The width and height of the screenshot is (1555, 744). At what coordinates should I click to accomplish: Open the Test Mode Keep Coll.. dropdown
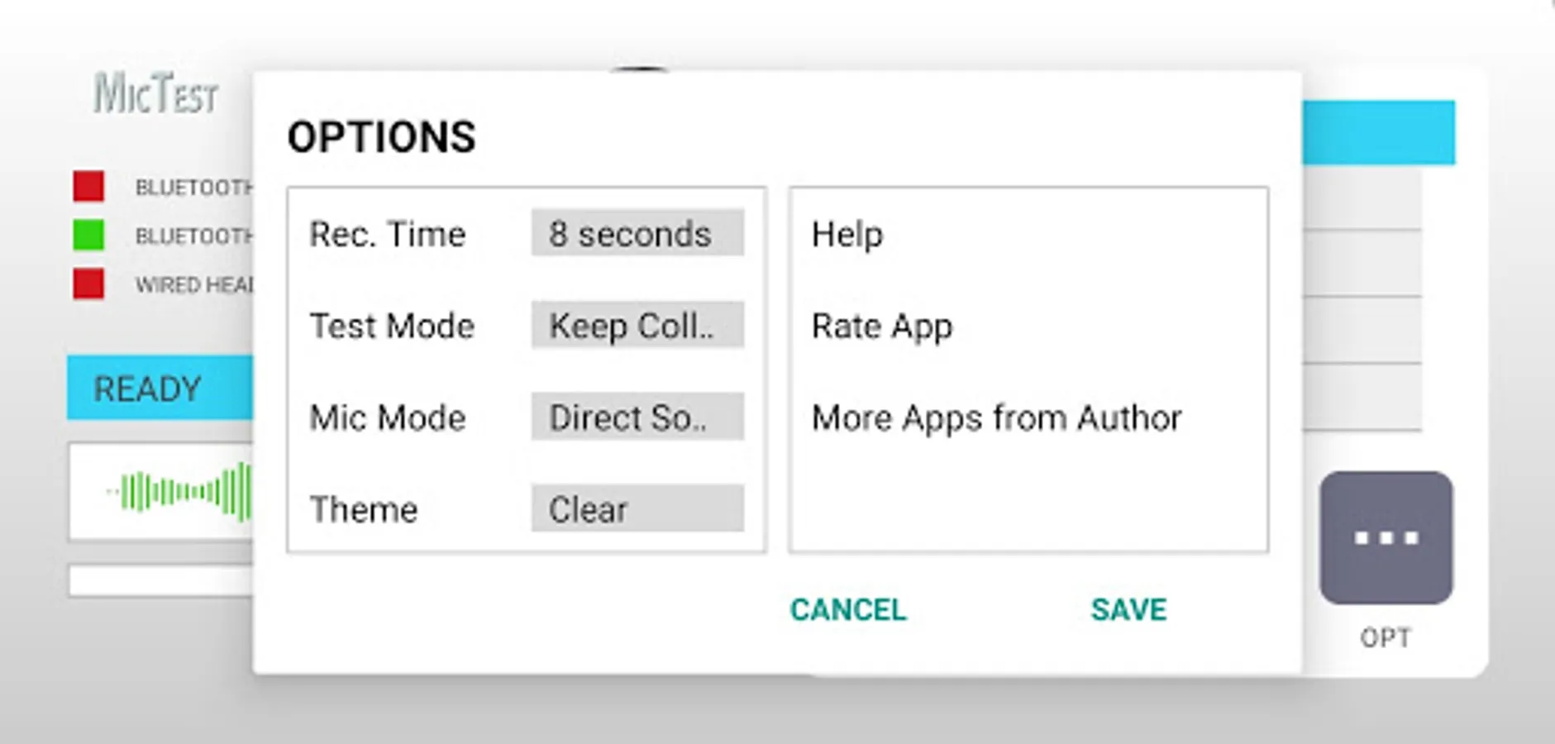pos(637,326)
